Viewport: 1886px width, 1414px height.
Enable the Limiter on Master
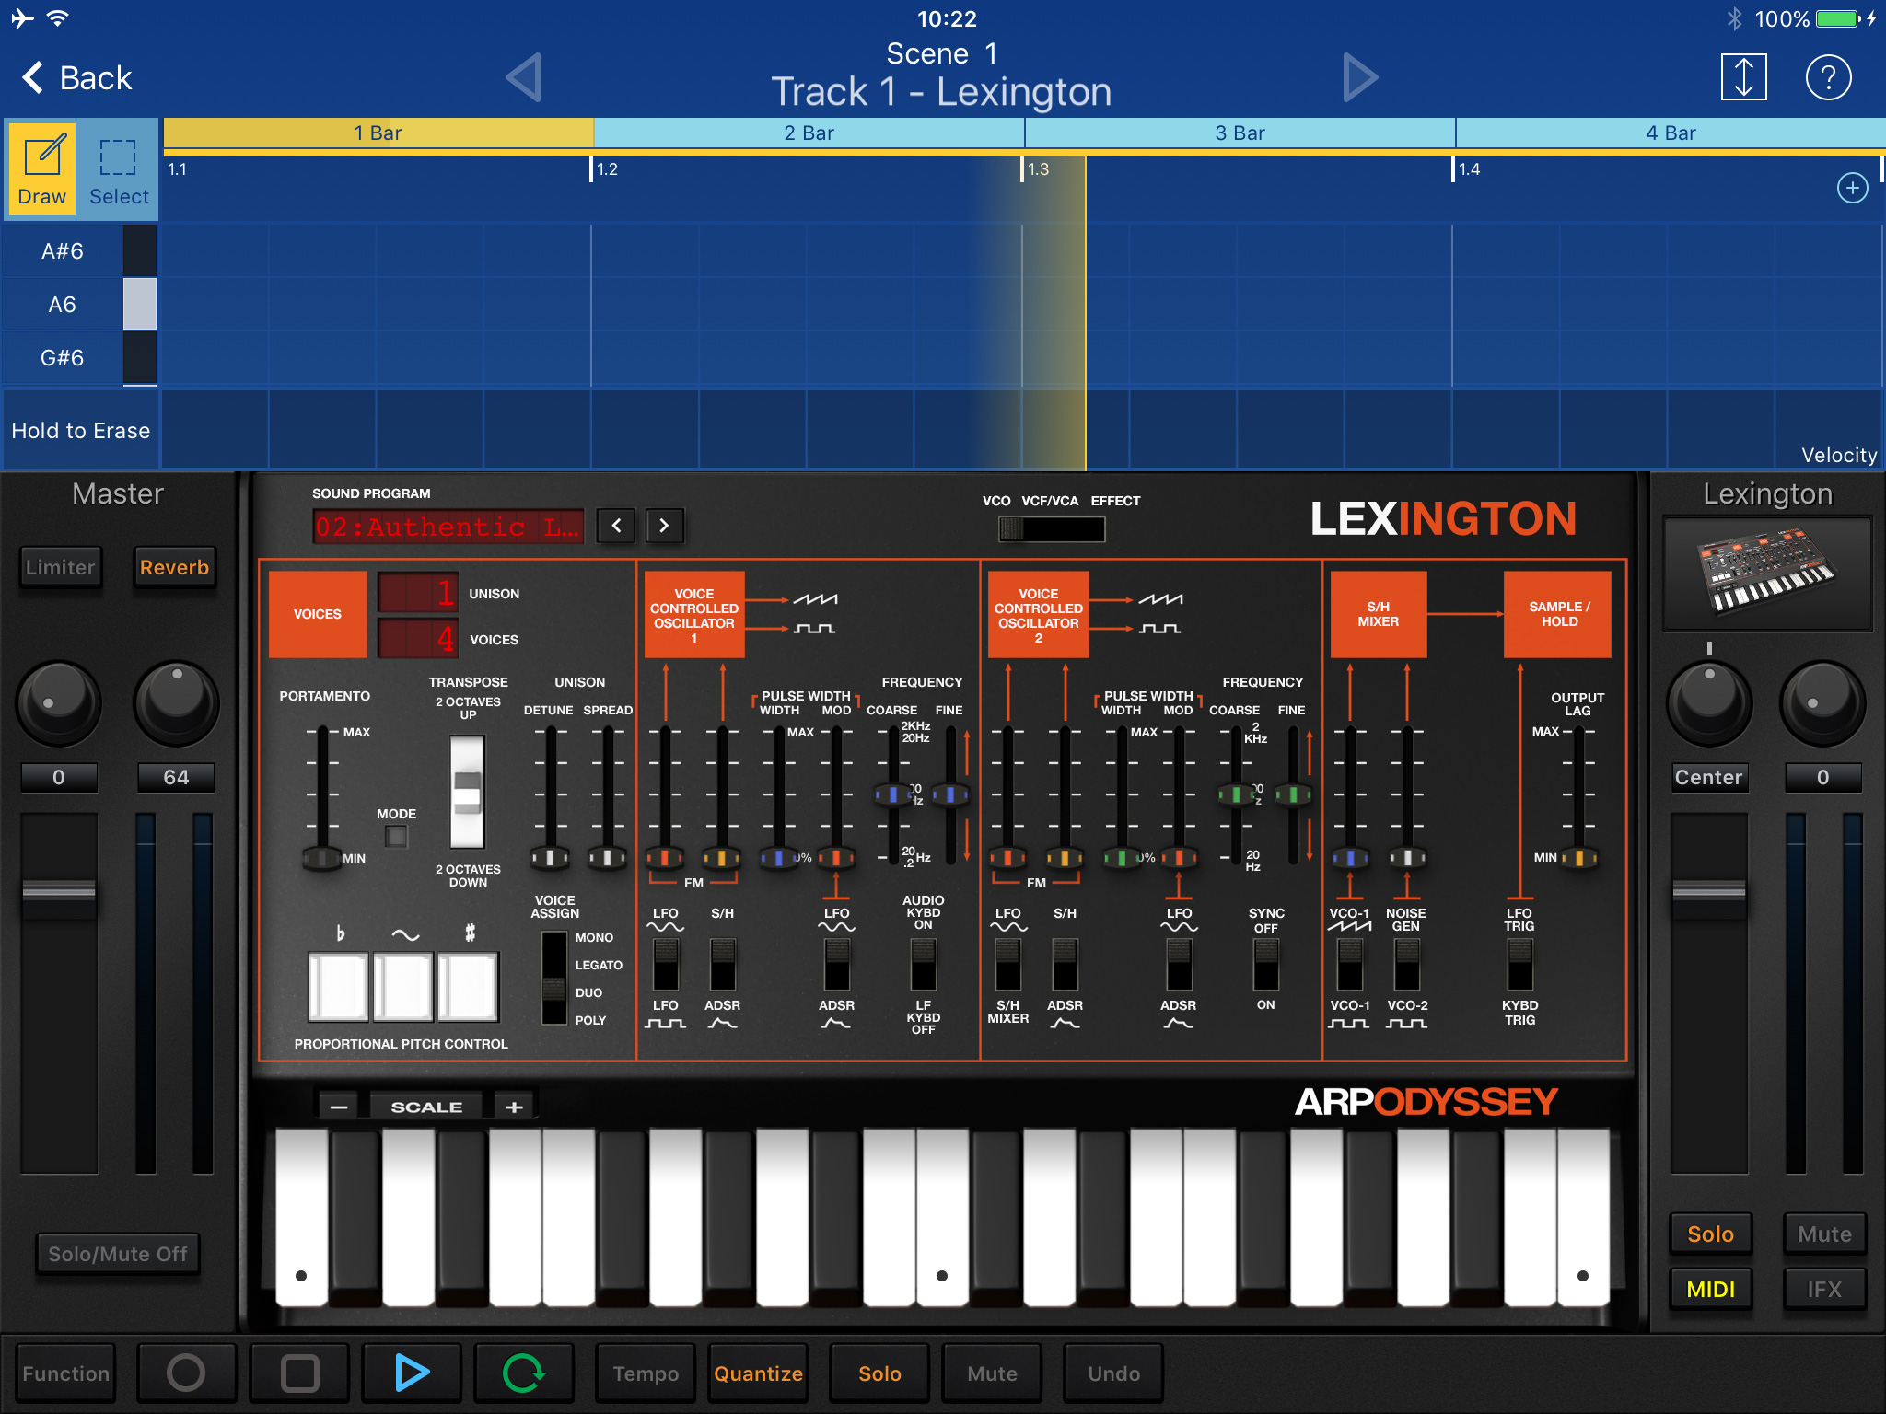[60, 567]
